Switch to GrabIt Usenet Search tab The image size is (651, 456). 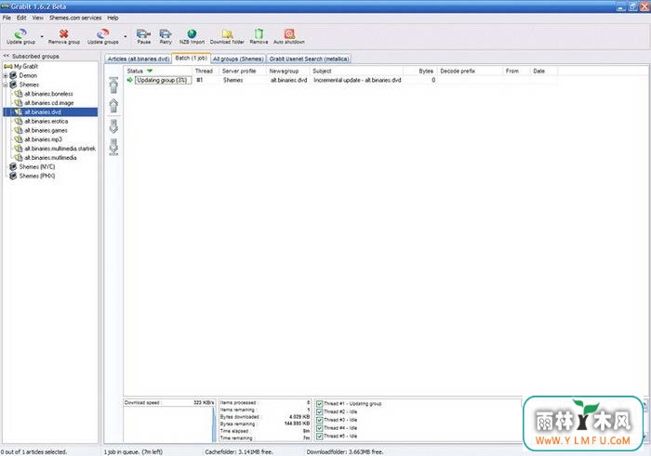coord(309,59)
